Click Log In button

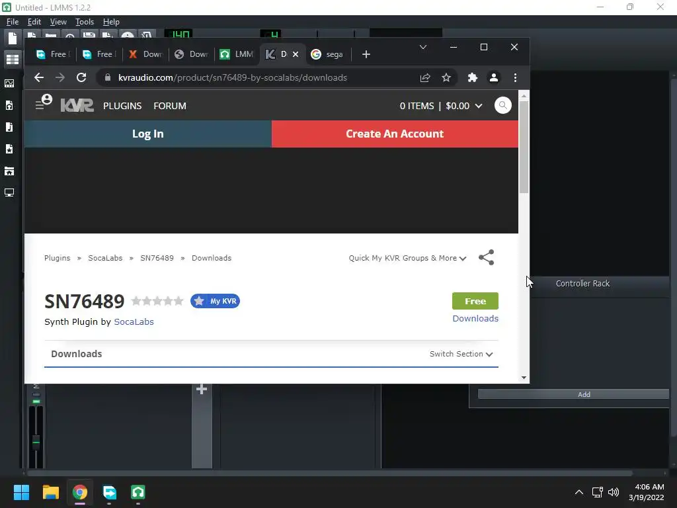tap(147, 134)
